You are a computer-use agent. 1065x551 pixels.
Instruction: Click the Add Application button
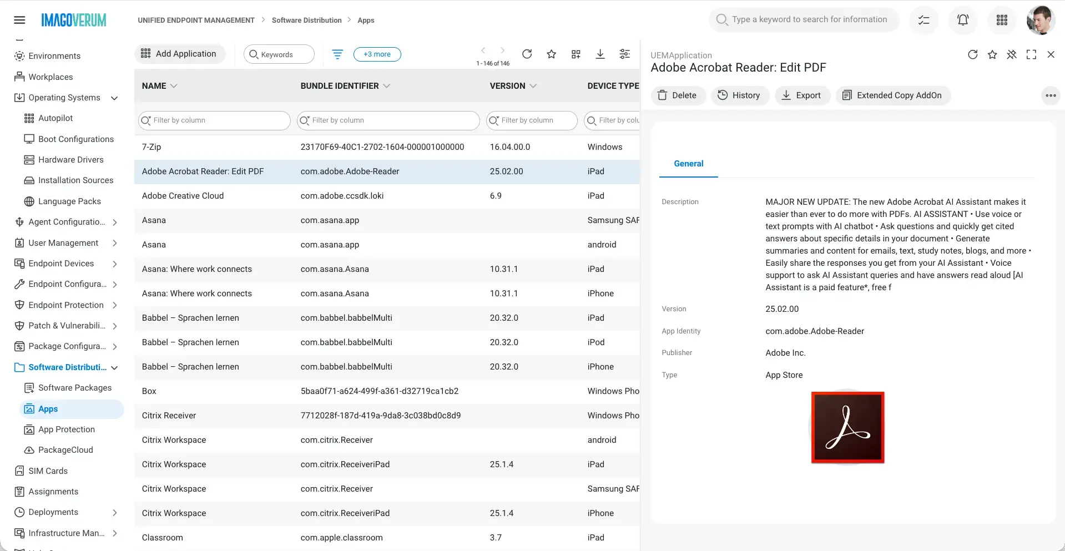point(179,54)
